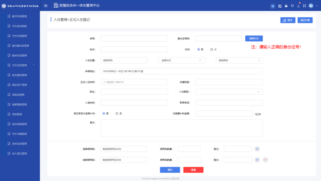Open the notification bell in header

(298, 6)
